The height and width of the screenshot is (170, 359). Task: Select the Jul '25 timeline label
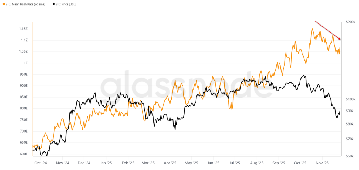coord(235,163)
